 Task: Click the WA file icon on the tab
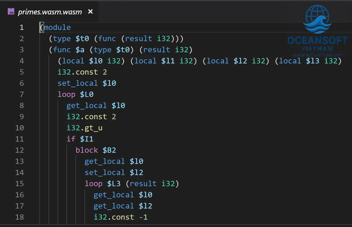coord(11,11)
